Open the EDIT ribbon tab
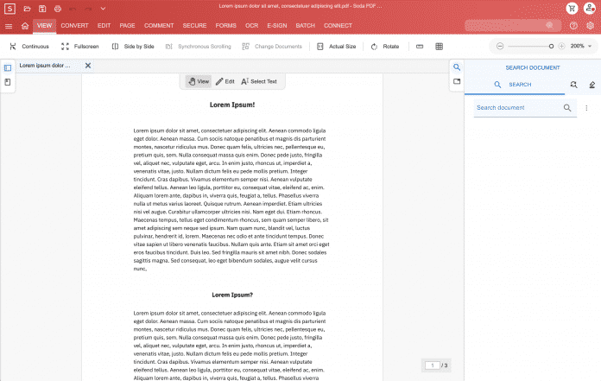Screen dimensions: 601x381 click(x=104, y=26)
